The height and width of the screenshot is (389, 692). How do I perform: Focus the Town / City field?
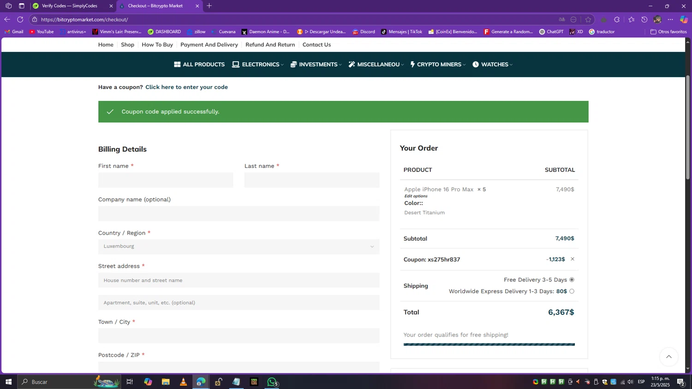pos(239,336)
